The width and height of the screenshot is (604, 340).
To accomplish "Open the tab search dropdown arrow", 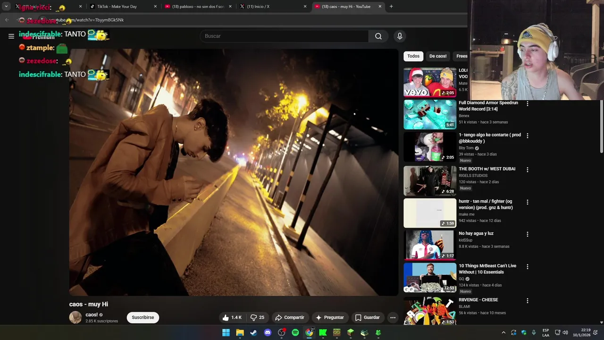I will (x=6, y=7).
